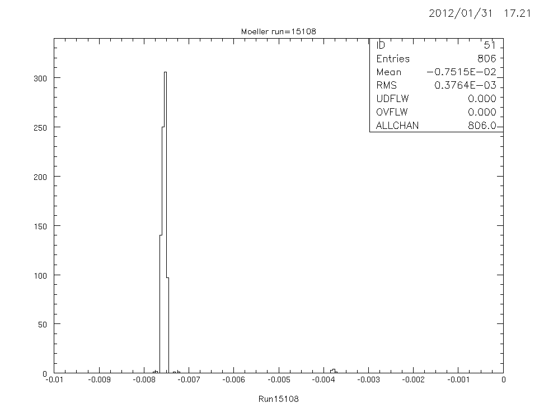Click the x-axis label 'Run15108'
The width and height of the screenshot is (558, 412).
click(278, 399)
